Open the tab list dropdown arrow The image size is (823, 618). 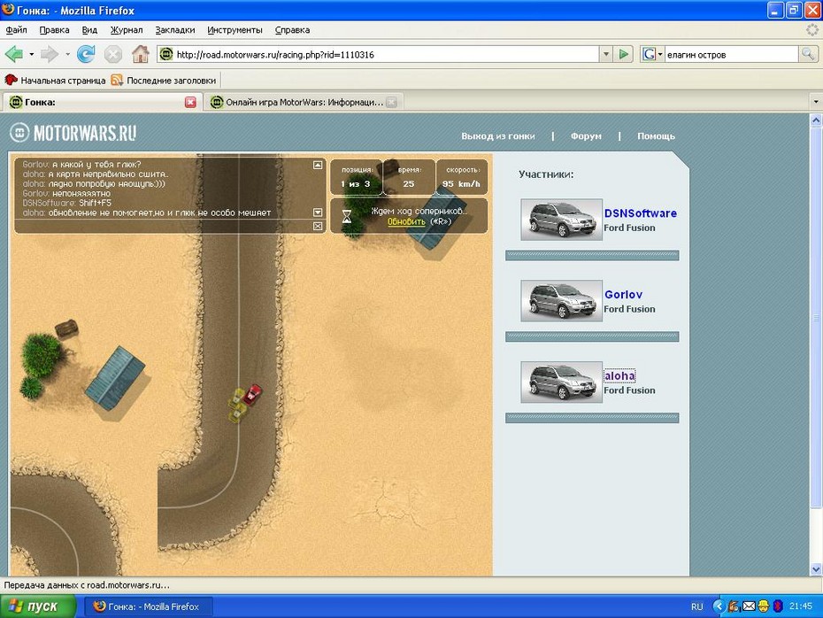click(816, 102)
